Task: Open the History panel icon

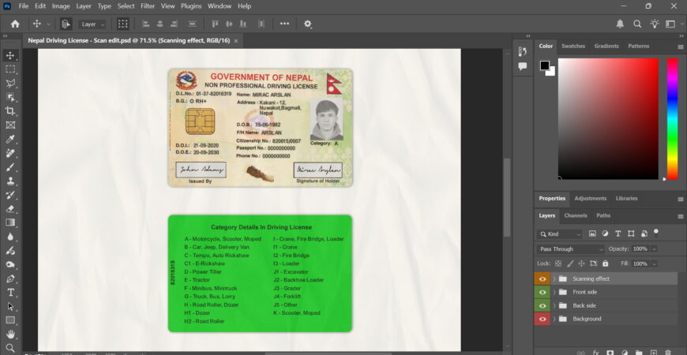Action: point(522,51)
